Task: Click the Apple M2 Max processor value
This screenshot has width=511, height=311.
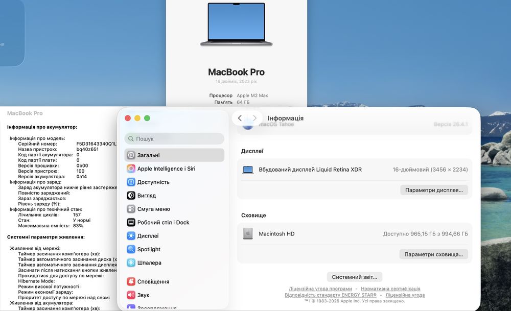Action: pyautogui.click(x=252, y=95)
